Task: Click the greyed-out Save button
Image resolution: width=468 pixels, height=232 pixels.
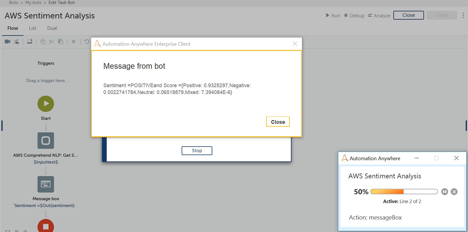Action: [x=442, y=15]
